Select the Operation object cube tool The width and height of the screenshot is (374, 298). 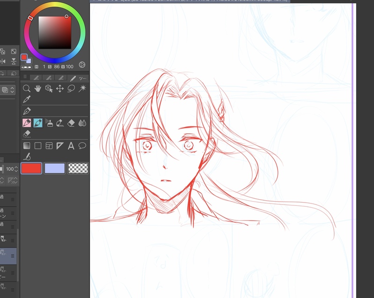point(49,89)
